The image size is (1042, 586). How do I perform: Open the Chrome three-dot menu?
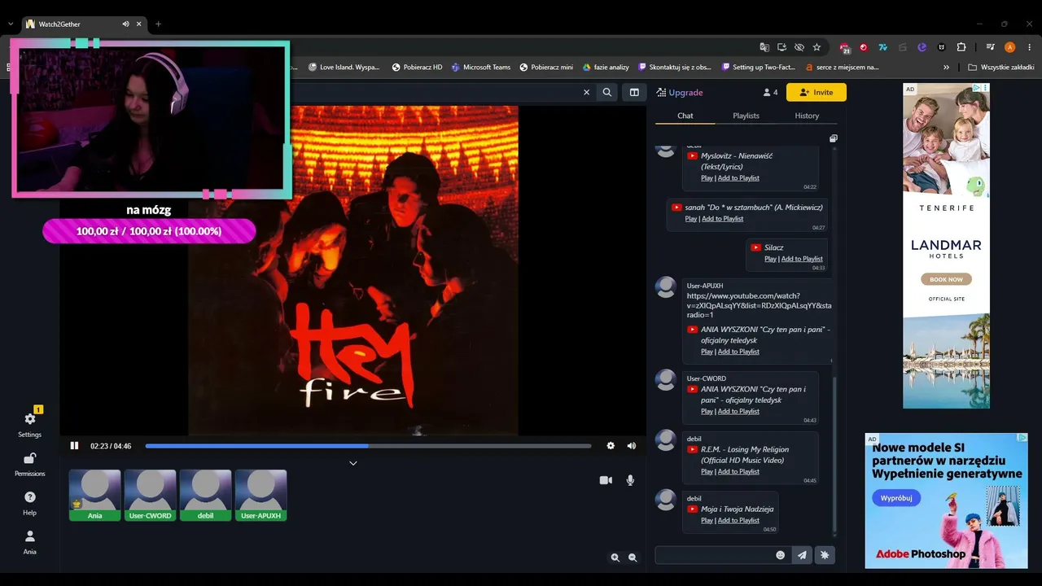point(1030,47)
